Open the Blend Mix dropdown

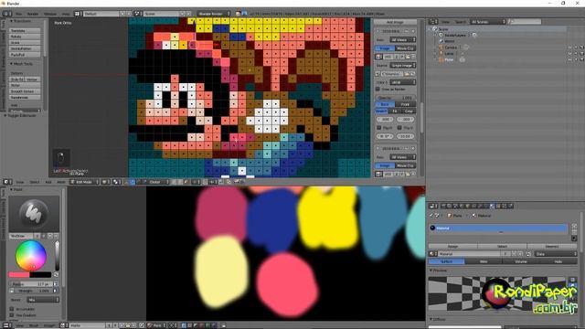coord(43,300)
